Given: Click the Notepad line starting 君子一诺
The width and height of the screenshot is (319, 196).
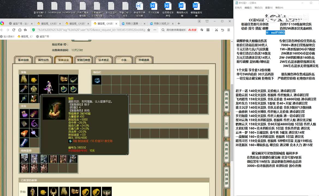Looking at the screenshot, I should coord(266,91).
